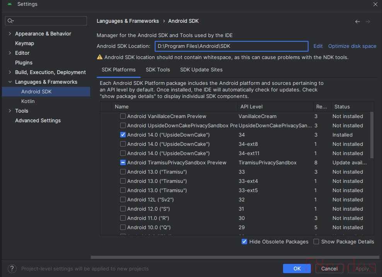This screenshot has width=382, height=277.
Task: Click the warning triangle icon
Action: 100,57
